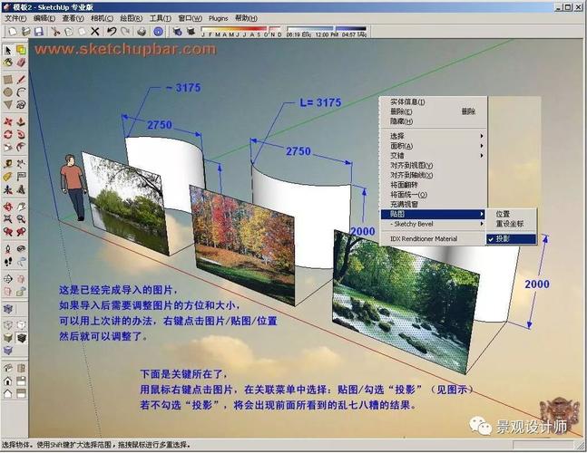Pick the Zoom magnifier tool

[21, 219]
